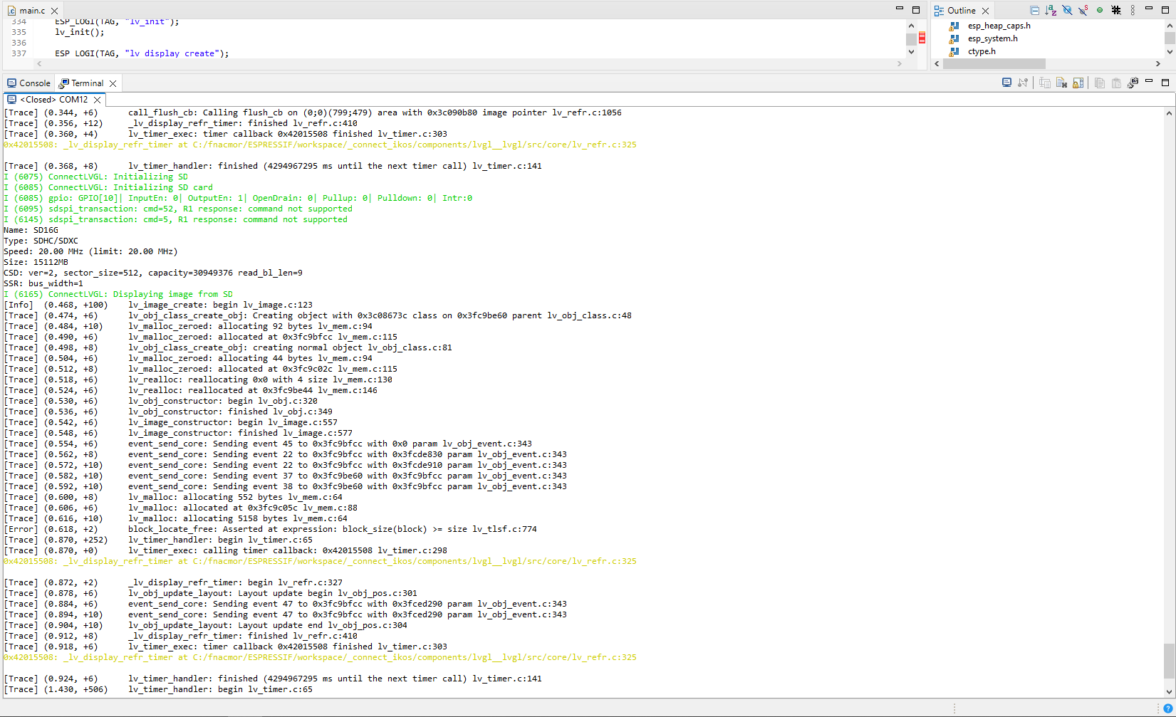Viewport: 1176px width, 717px height.
Task: Toggle hide static members in Outline
Action: point(1083,10)
